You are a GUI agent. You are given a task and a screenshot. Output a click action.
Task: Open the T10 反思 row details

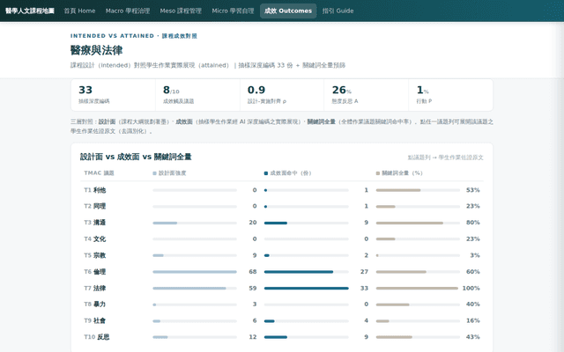pos(282,337)
